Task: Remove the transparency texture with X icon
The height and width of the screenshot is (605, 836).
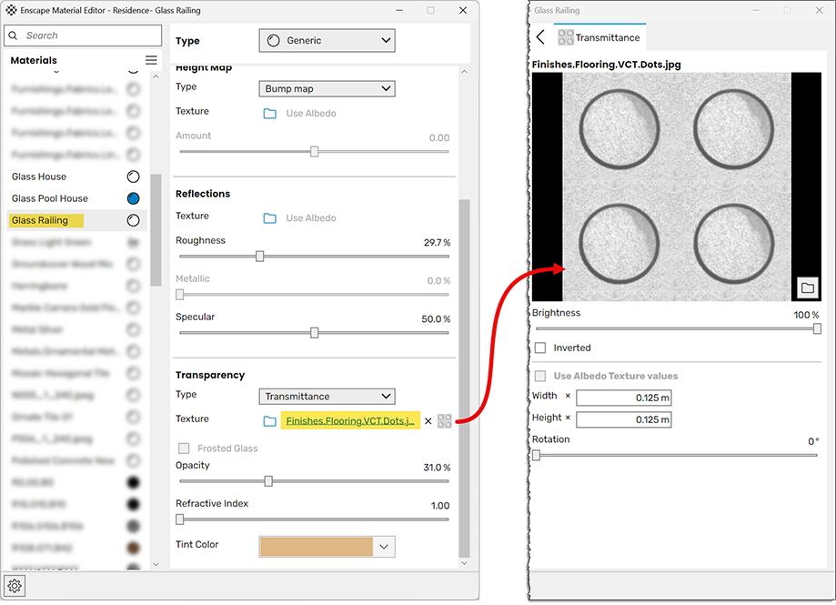Action: [x=428, y=421]
